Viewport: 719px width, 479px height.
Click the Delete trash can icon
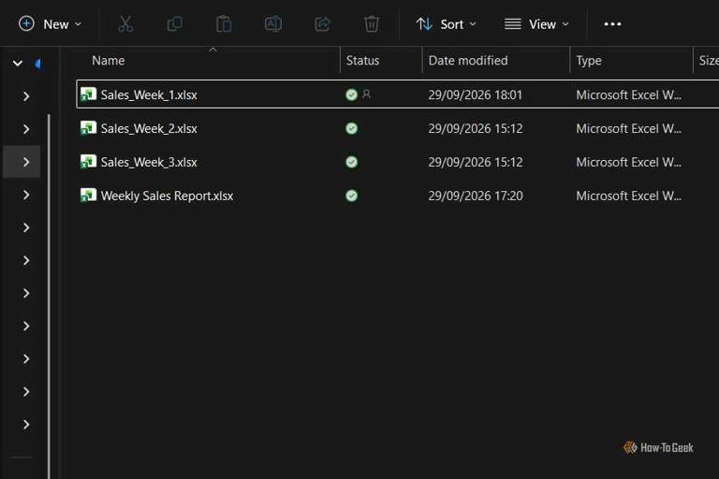click(372, 23)
